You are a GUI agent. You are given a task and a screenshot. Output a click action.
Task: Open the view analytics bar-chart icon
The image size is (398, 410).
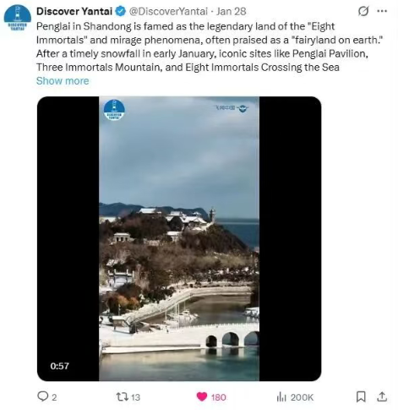(281, 396)
